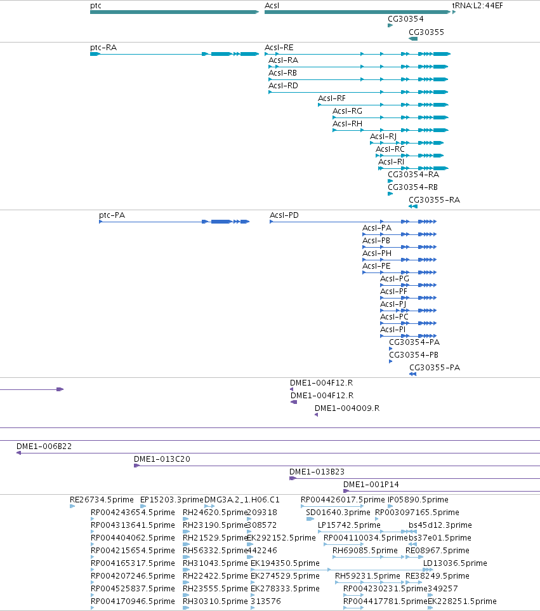Select the Acsl-PH protein label
Viewport: 540px width, 611px height.
click(x=377, y=253)
